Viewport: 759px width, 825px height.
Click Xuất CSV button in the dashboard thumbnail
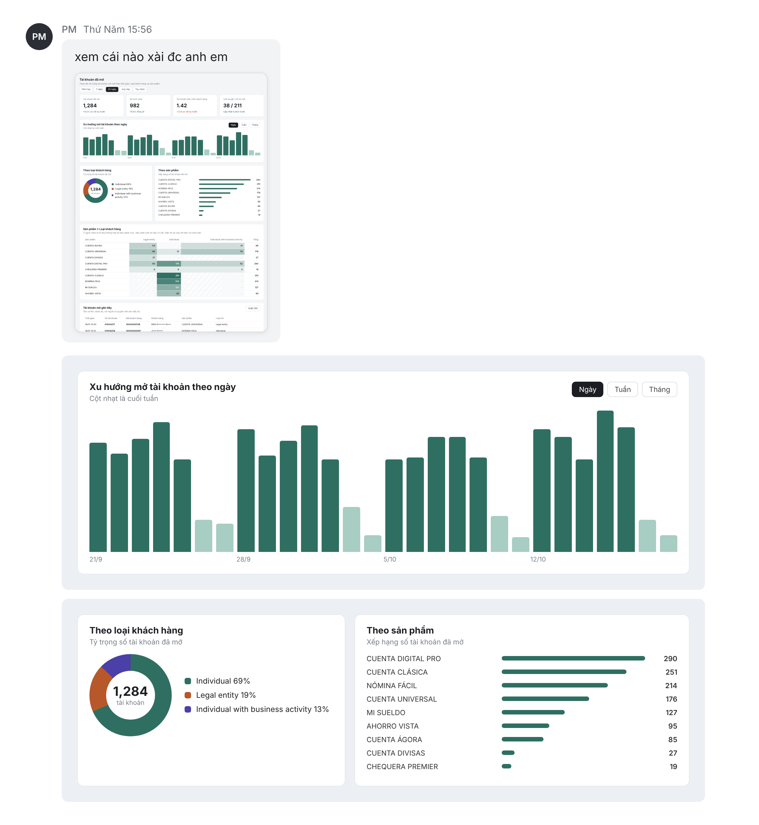pyautogui.click(x=253, y=308)
